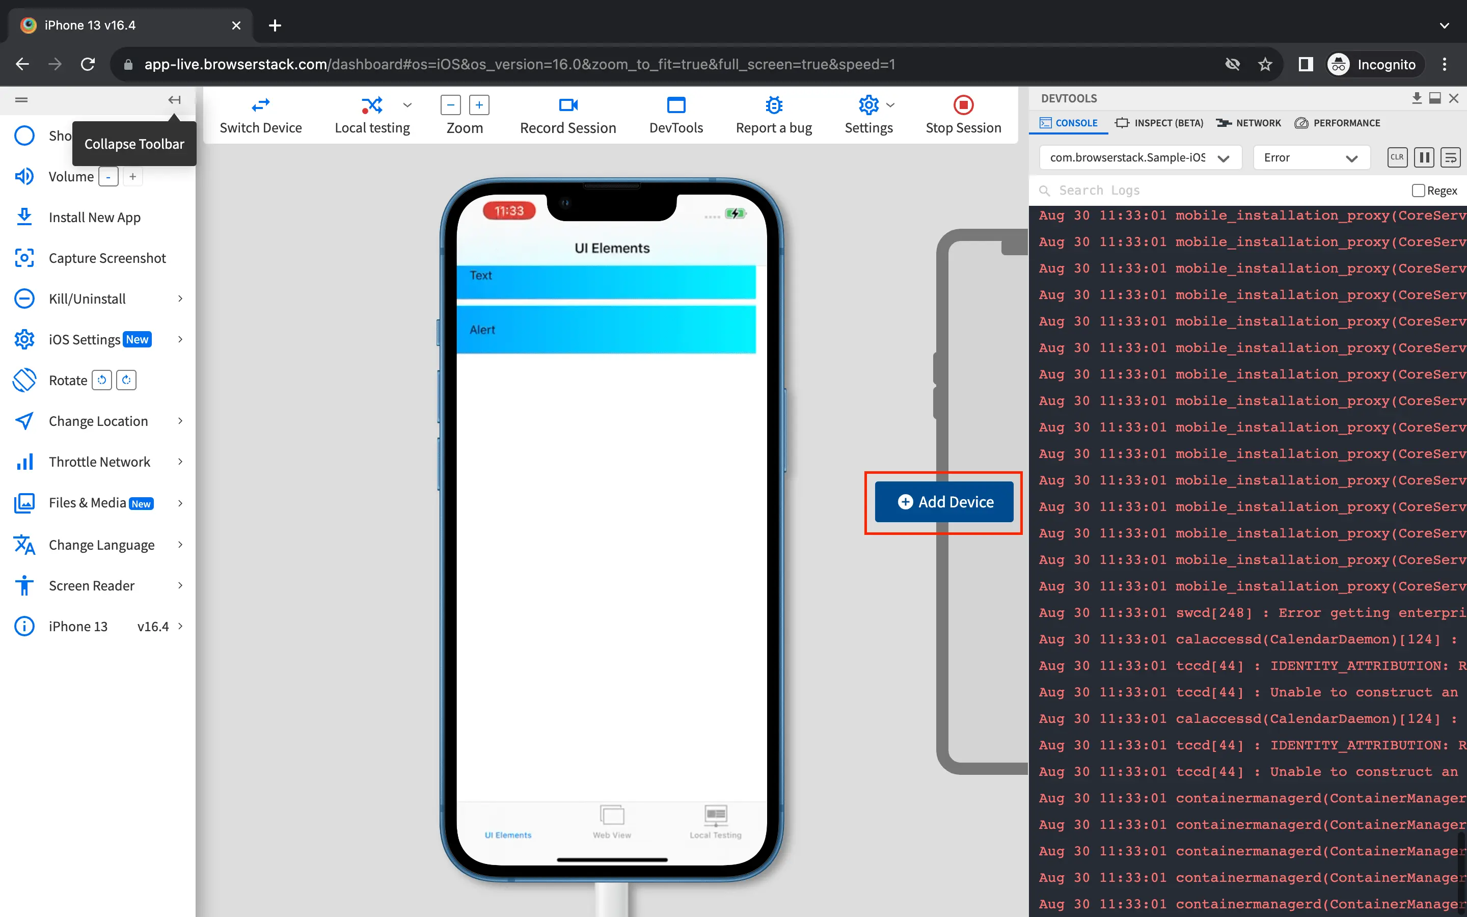Expand the Local testing dropdown arrow
The width and height of the screenshot is (1467, 917).
point(407,105)
